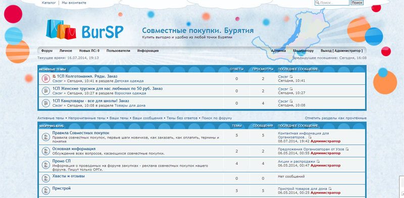
Task: Click topic icon for Канцтовары row
Action: (x=46, y=103)
